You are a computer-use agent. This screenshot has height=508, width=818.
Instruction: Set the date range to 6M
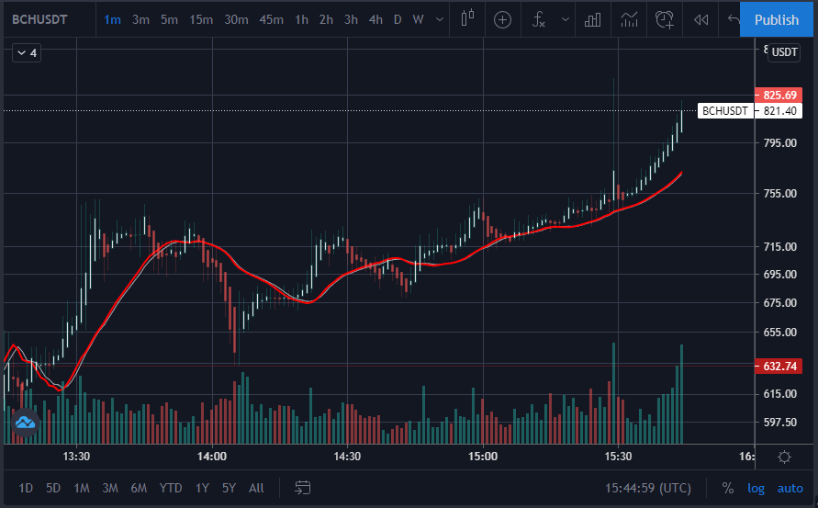(x=139, y=488)
